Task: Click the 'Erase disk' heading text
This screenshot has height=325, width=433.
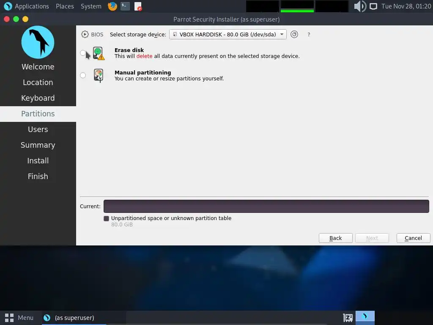Action: 129,50
